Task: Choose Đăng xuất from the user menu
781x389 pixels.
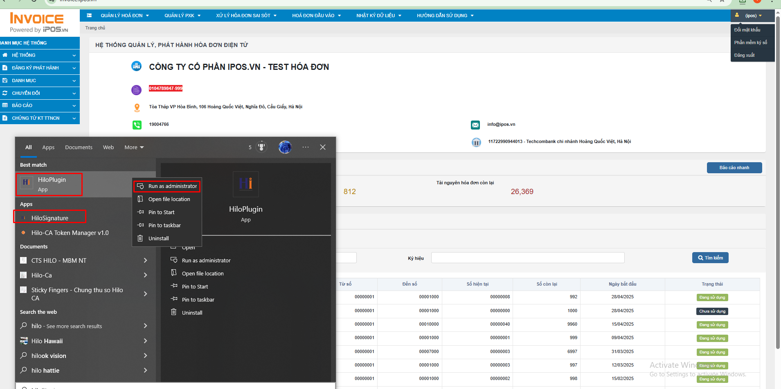Action: tap(744, 55)
